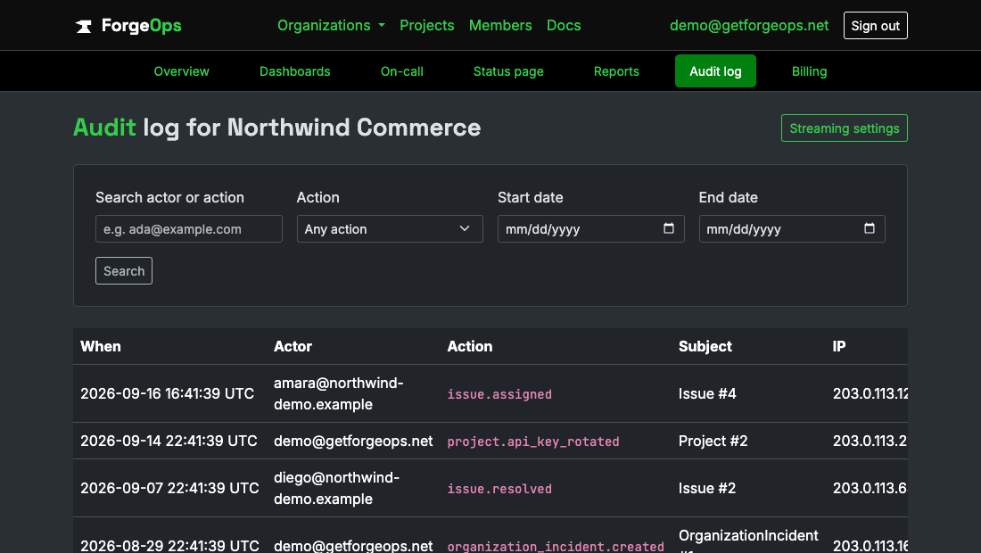Viewport: 981px width, 553px height.
Task: Click actor demo@getforgeops.net in api_key_rotated row
Action: pos(353,441)
